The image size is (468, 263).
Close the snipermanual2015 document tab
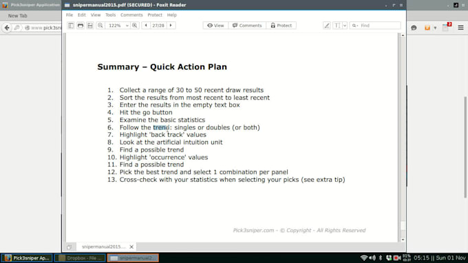(131, 247)
